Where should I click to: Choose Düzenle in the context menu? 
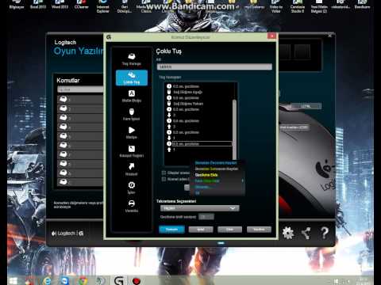tap(202, 187)
